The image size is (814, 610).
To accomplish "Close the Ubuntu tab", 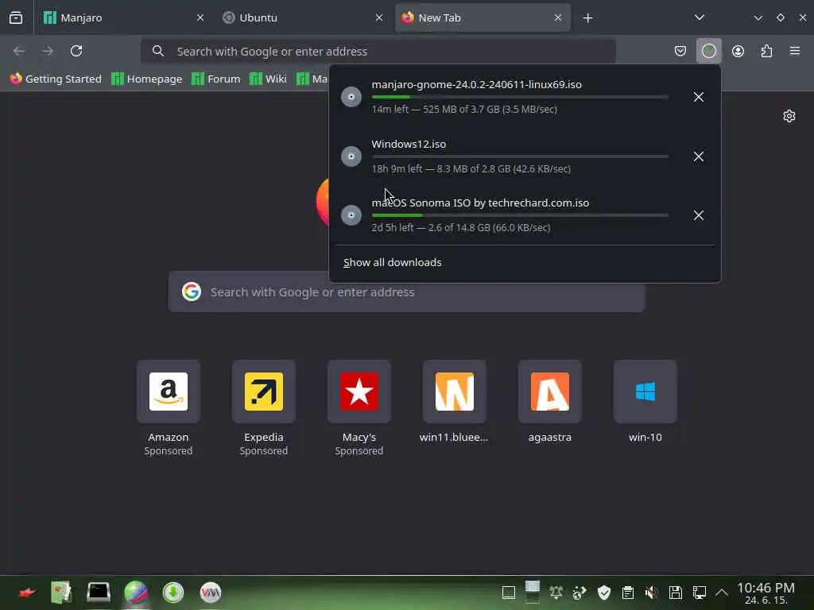I will [x=379, y=17].
